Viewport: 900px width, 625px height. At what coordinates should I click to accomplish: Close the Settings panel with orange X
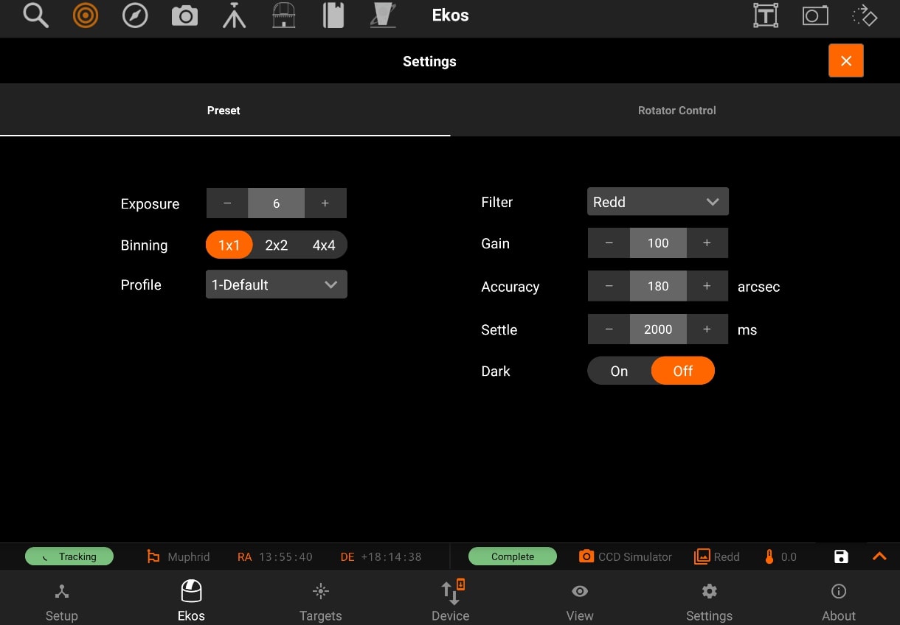[846, 60]
